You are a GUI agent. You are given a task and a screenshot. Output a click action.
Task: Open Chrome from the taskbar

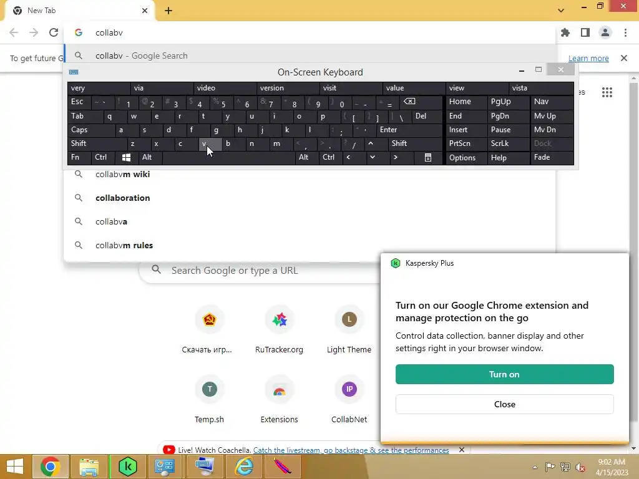50,467
